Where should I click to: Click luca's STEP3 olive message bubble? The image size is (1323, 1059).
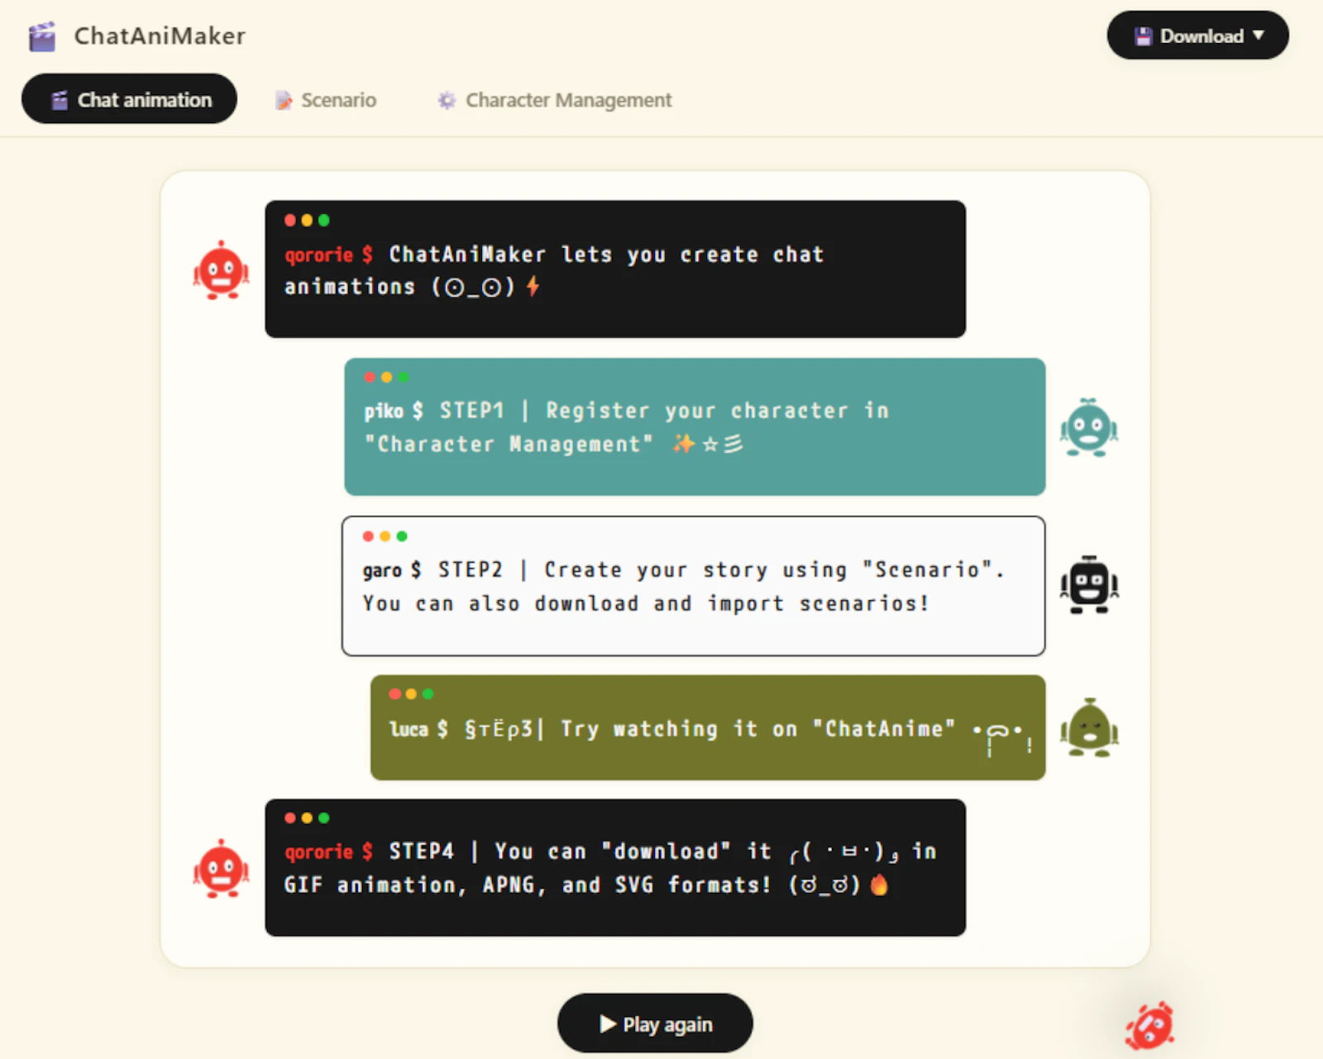coord(708,727)
